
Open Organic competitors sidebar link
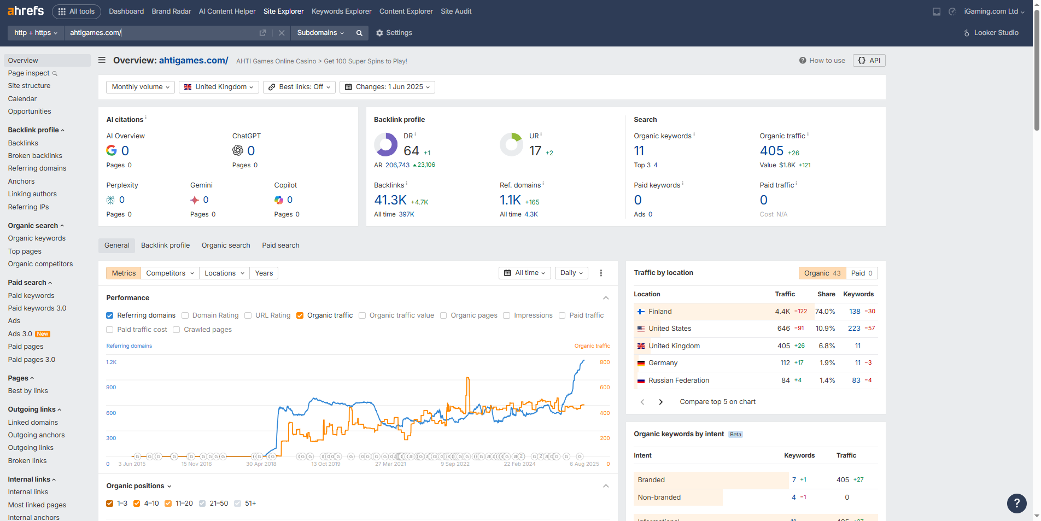click(40, 264)
